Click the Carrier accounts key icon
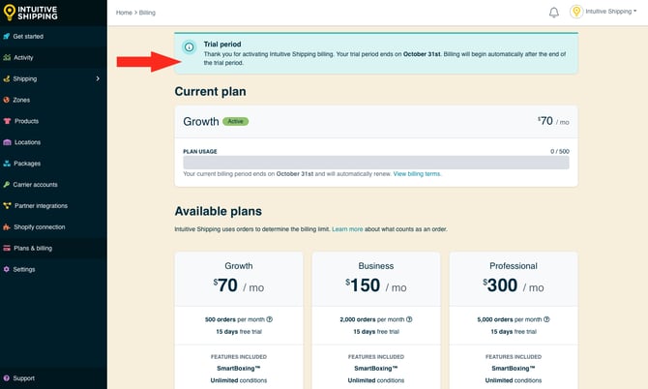The height and width of the screenshot is (389, 648). coord(7,184)
